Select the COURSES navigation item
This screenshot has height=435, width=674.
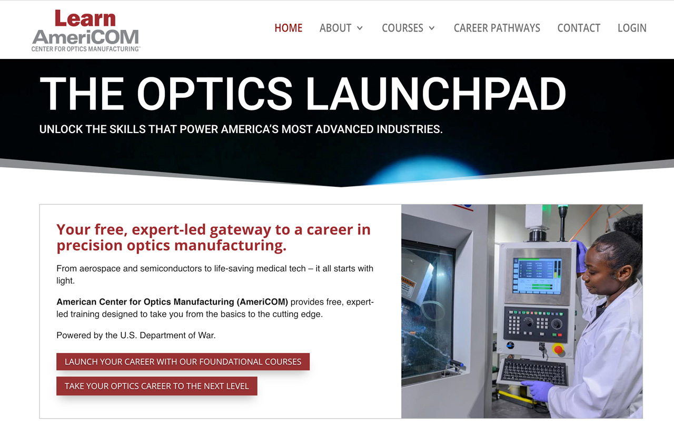[402, 28]
